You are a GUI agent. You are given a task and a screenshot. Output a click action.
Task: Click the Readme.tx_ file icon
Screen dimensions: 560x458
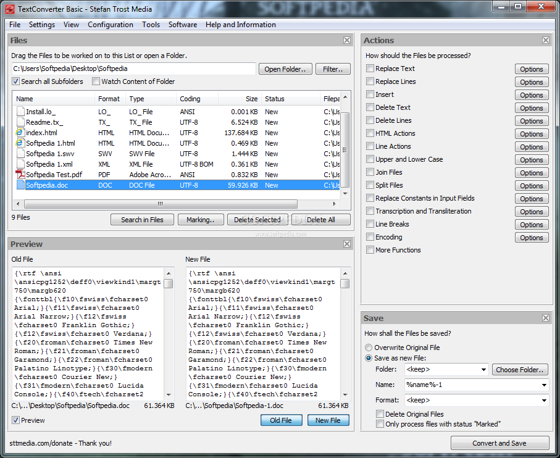(x=20, y=122)
